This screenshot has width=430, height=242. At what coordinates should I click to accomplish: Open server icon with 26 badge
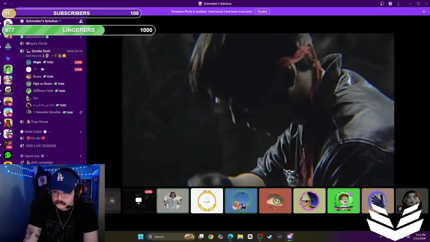click(x=8, y=112)
